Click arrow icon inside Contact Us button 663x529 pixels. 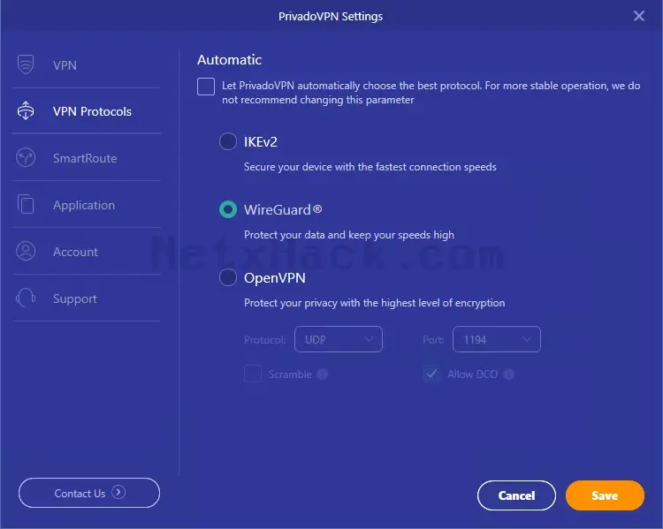118,492
